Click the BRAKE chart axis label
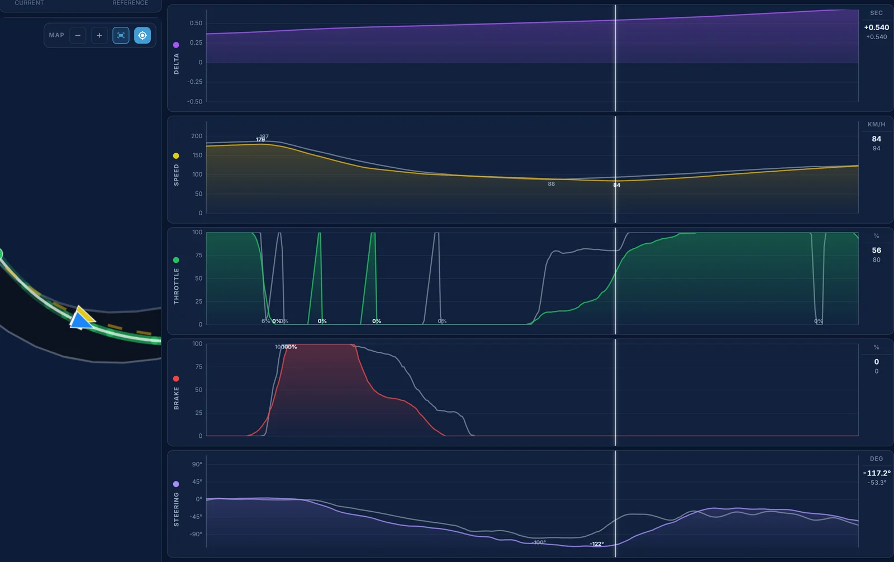 pos(177,398)
